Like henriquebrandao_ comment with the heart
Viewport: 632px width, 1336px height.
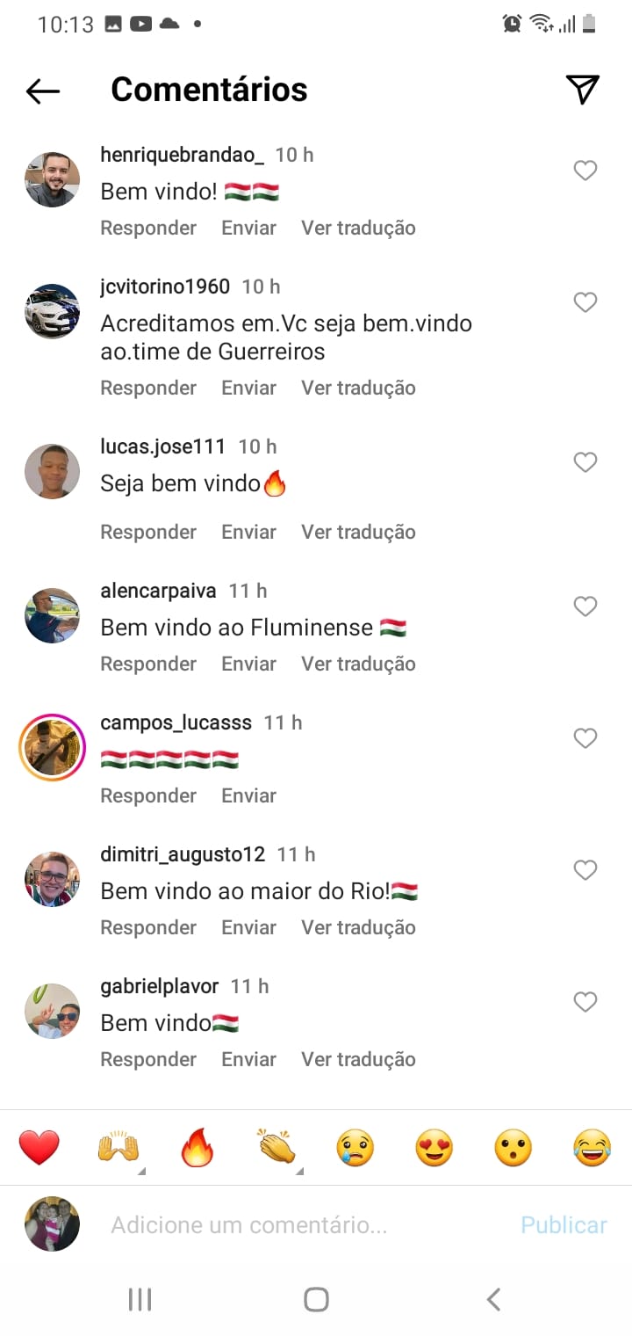pos(585,171)
